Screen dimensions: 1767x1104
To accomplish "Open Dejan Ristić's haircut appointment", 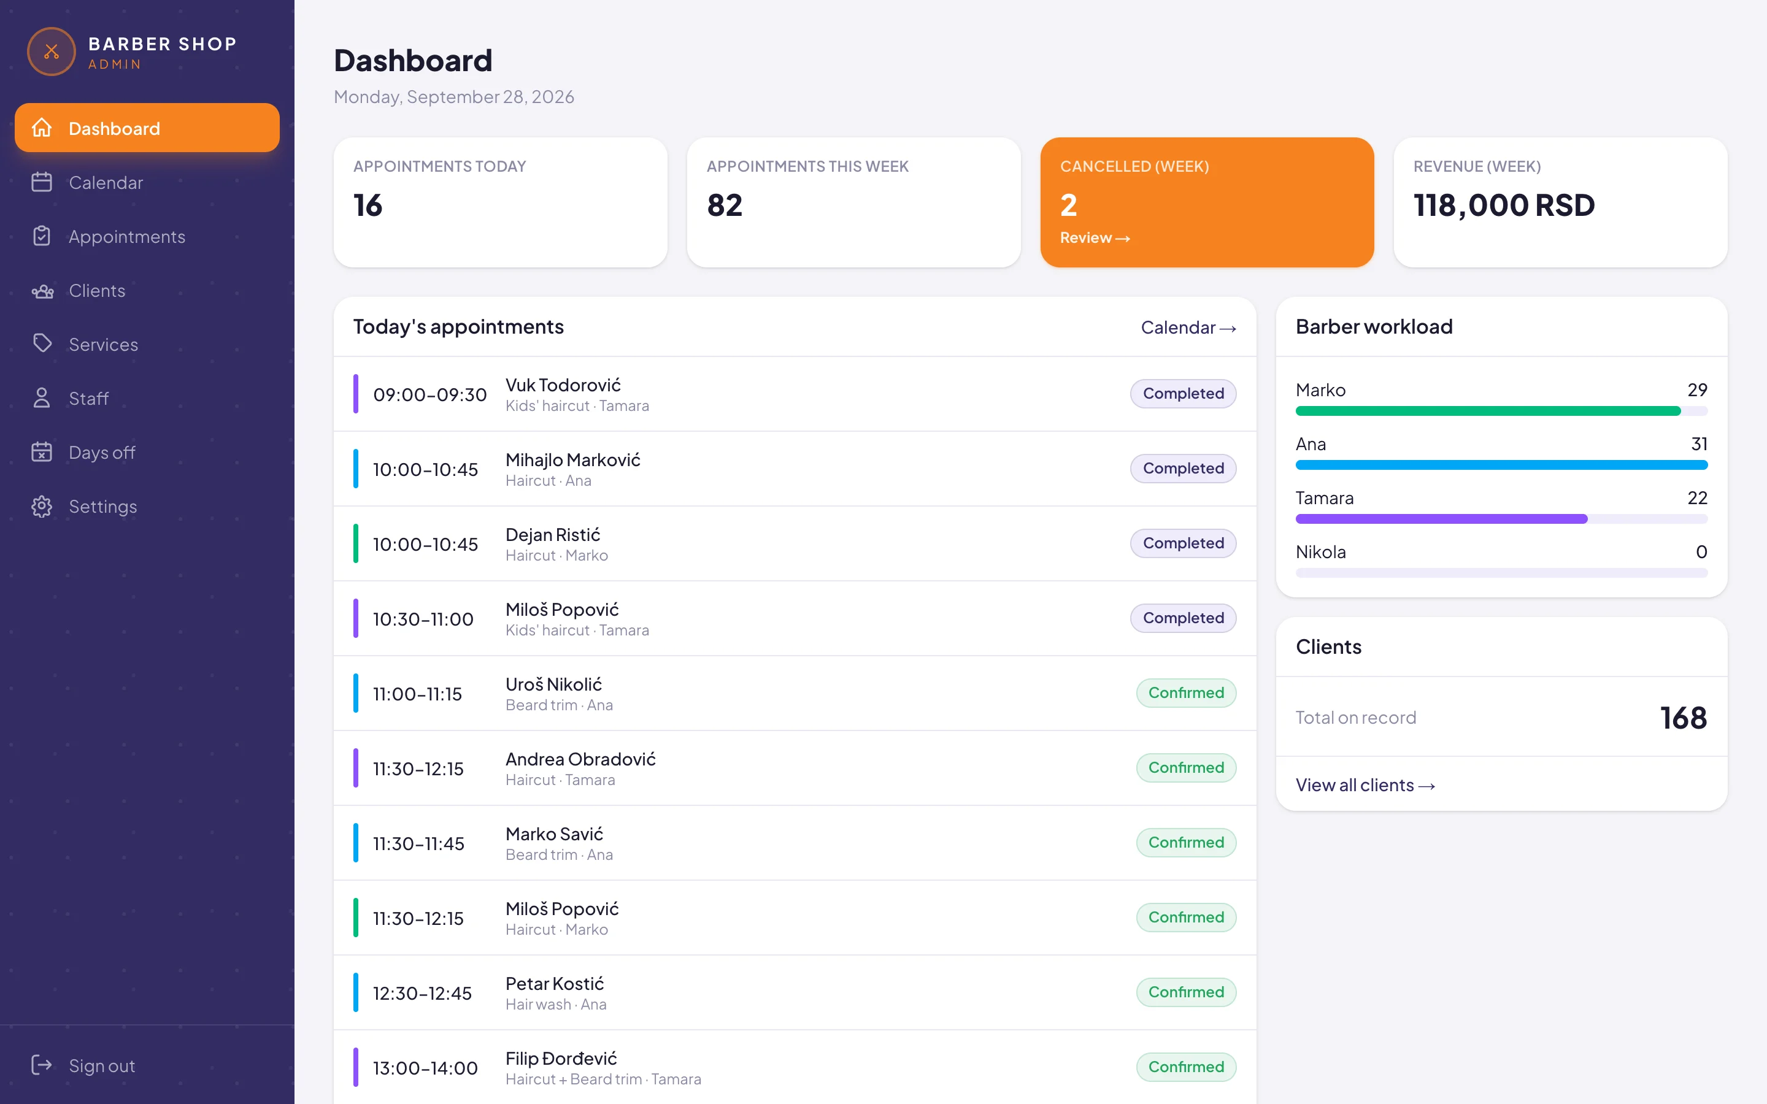I will 795,544.
